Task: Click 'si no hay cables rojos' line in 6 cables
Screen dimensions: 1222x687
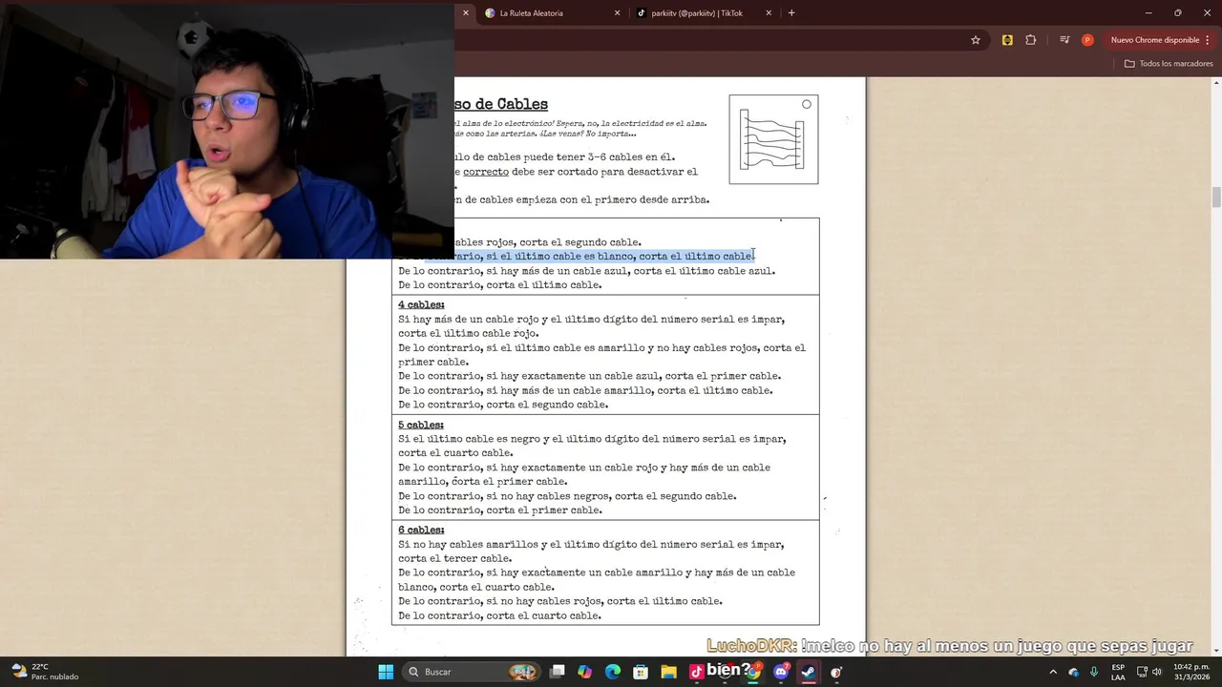Action: [560, 601]
